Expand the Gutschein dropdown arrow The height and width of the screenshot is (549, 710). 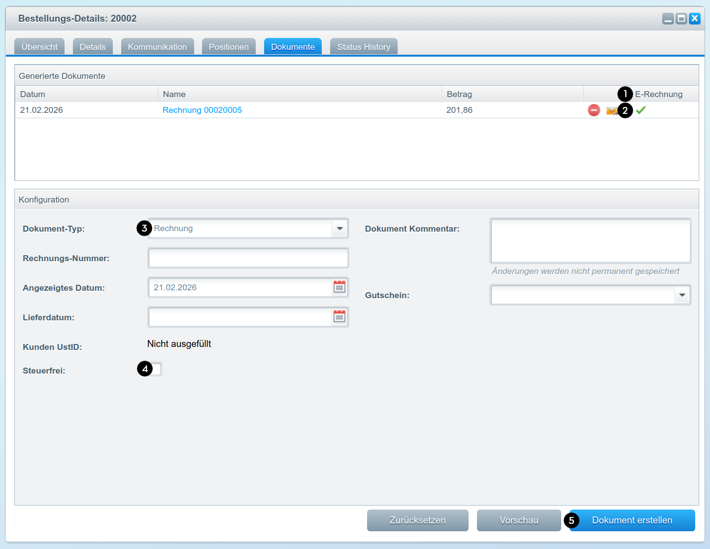coord(682,295)
